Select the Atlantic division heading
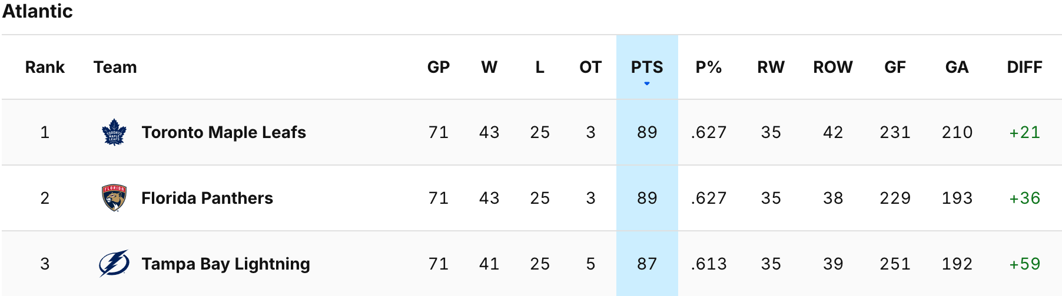 (x=38, y=11)
